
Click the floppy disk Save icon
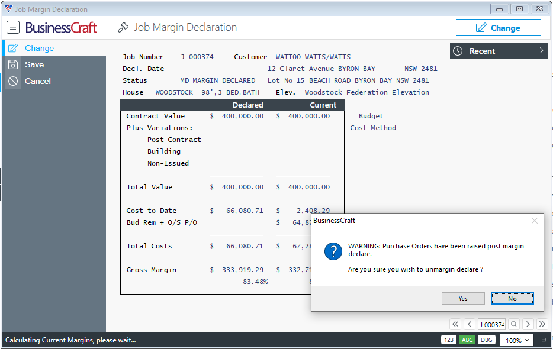[13, 64]
